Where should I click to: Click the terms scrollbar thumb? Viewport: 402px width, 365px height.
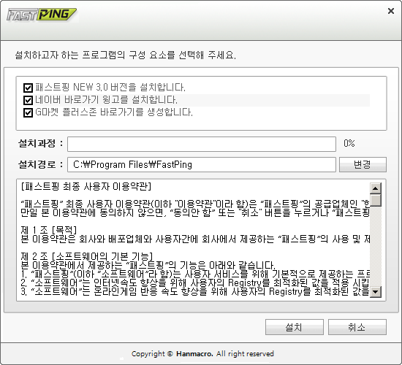[x=376, y=200]
